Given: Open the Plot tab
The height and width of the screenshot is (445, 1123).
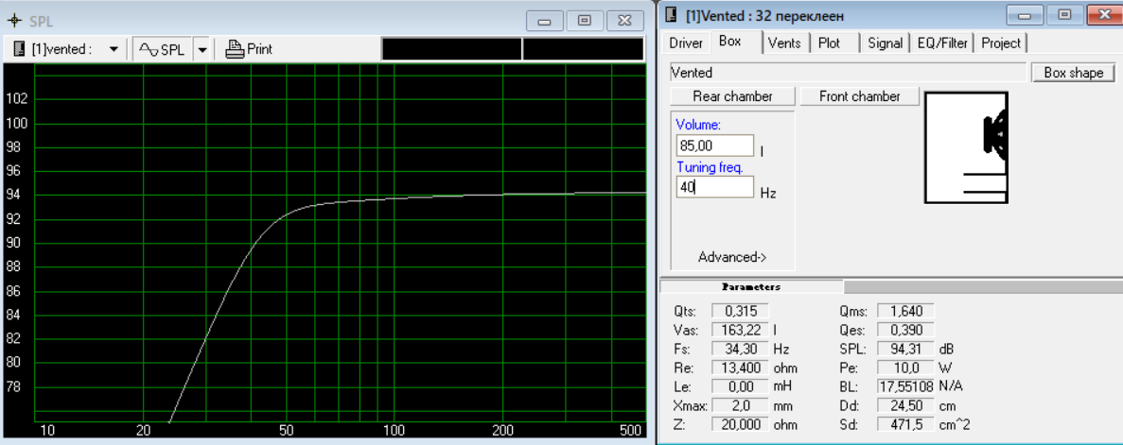Looking at the screenshot, I should pyautogui.click(x=830, y=43).
